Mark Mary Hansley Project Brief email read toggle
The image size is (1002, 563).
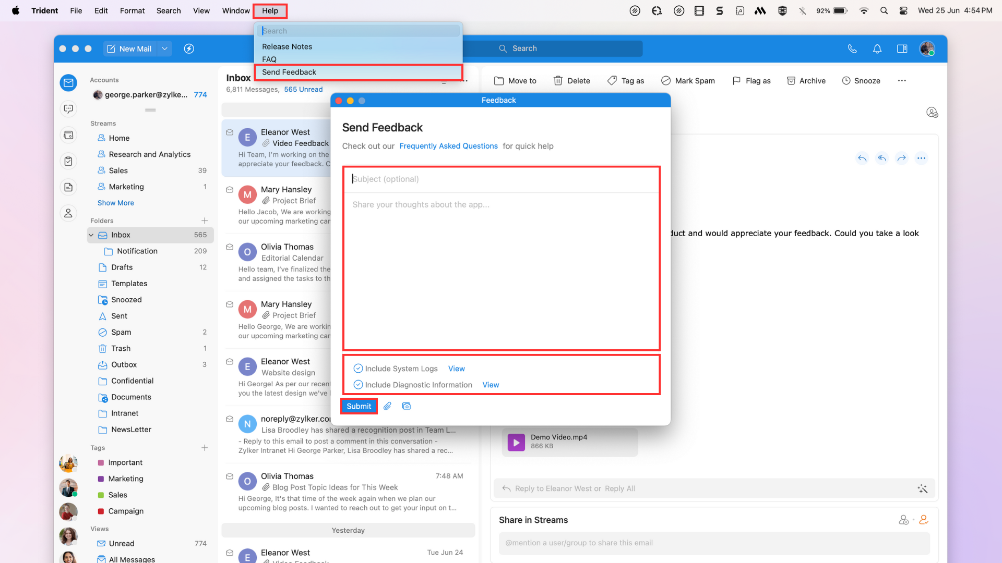[x=230, y=190]
